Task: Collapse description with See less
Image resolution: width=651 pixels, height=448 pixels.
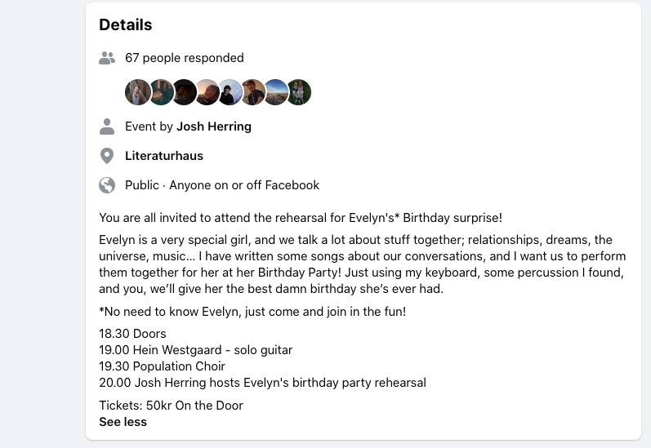Action: [123, 422]
